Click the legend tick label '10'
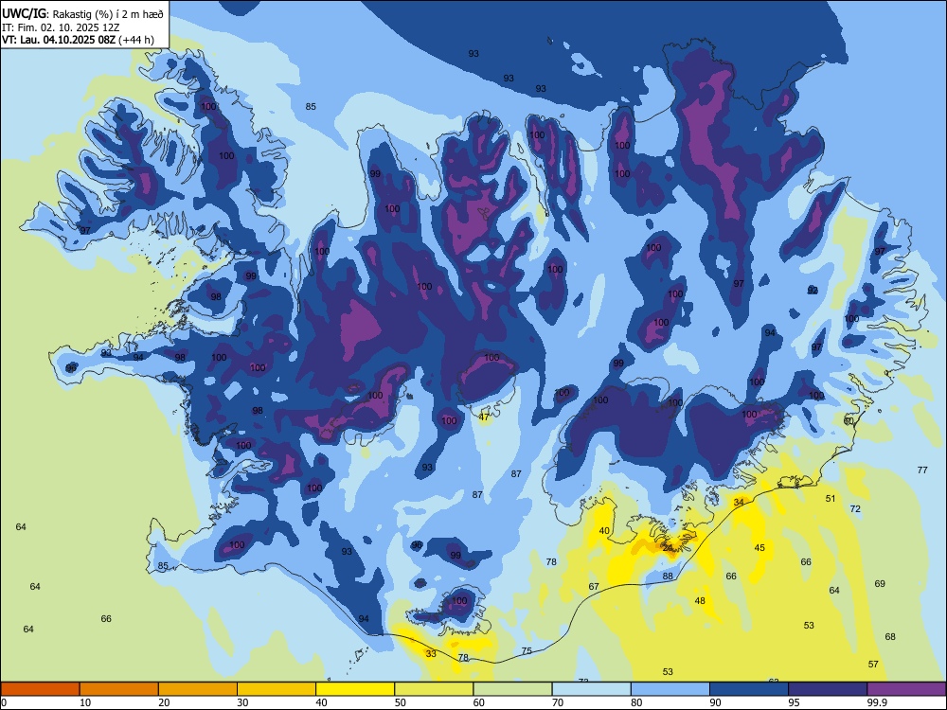 pos(85,702)
